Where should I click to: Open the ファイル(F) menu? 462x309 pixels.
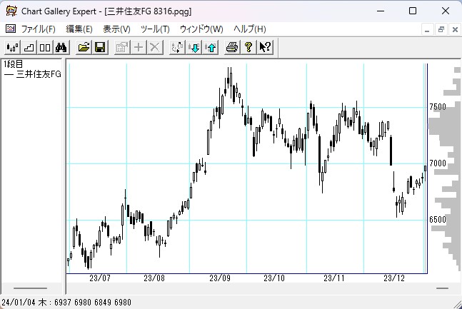tap(38, 29)
